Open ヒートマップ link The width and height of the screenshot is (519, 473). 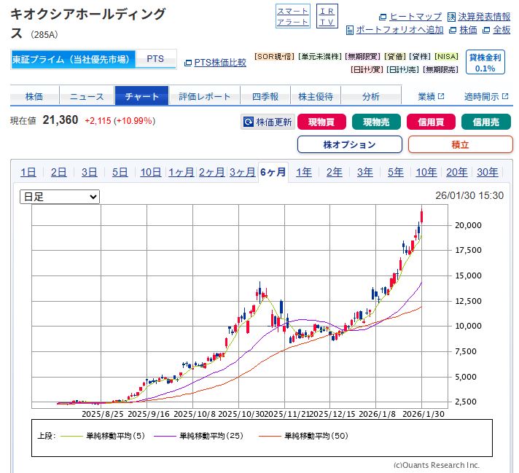point(410,17)
